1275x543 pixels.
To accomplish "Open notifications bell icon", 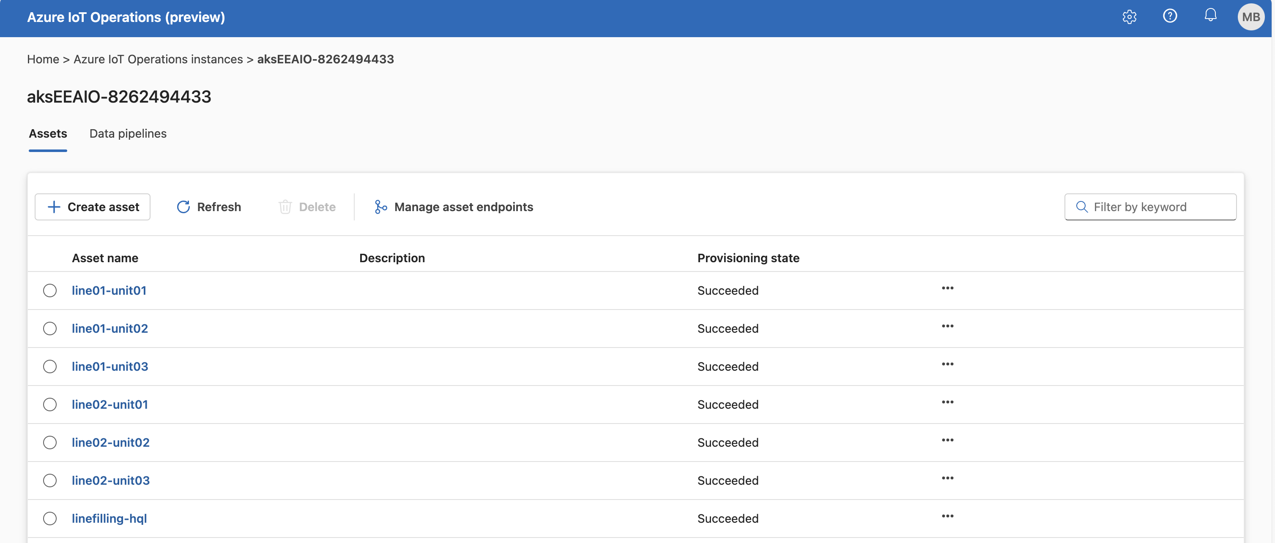I will 1210,16.
